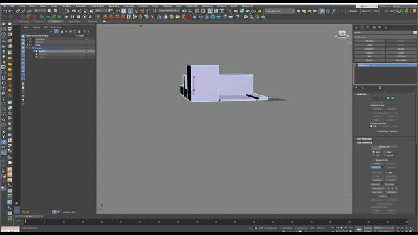Select Vertex sub-object level icon

click(374, 99)
